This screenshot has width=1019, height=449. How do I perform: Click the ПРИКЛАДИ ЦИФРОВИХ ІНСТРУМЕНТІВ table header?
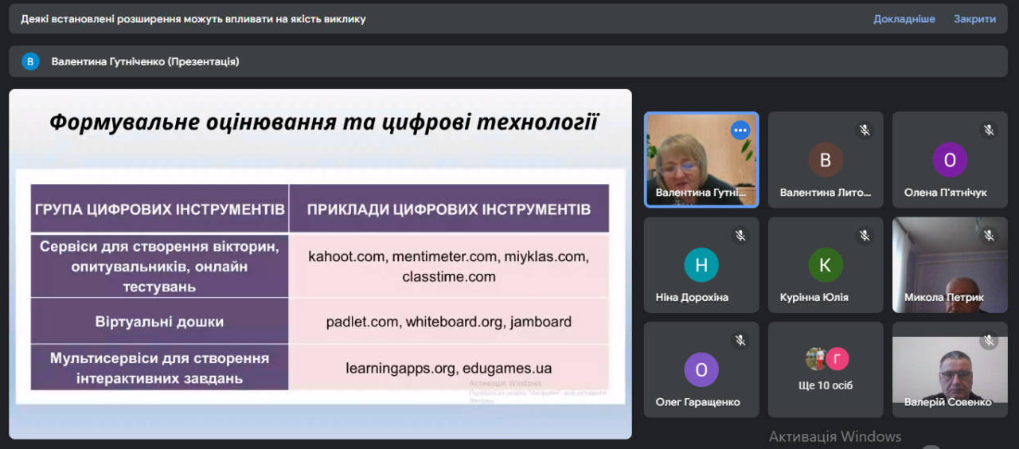coord(449,209)
